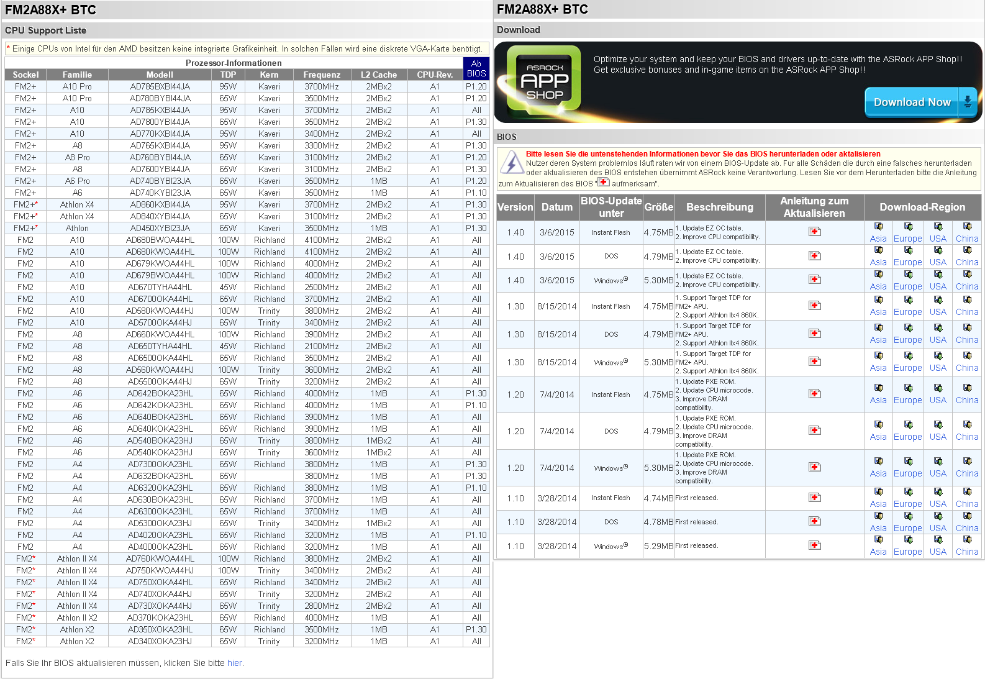Open the update guide icon for 1.40 Windows
Viewport: 985px width, 679px height.
[x=815, y=280]
